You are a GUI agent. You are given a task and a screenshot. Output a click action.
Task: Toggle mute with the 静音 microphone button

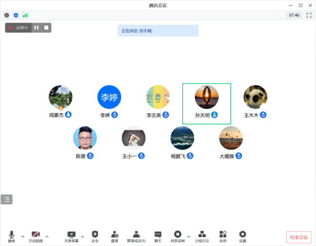[x=12, y=235]
